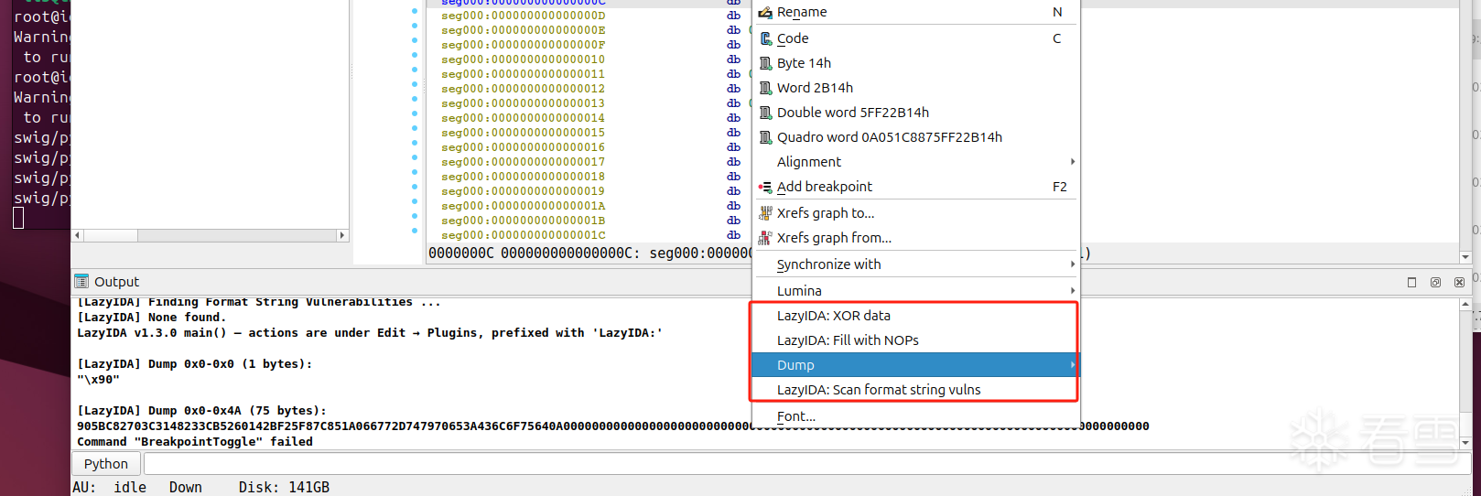The height and width of the screenshot is (496, 1481).
Task: Expand the Lumina submenu arrow
Action: pyautogui.click(x=1072, y=291)
